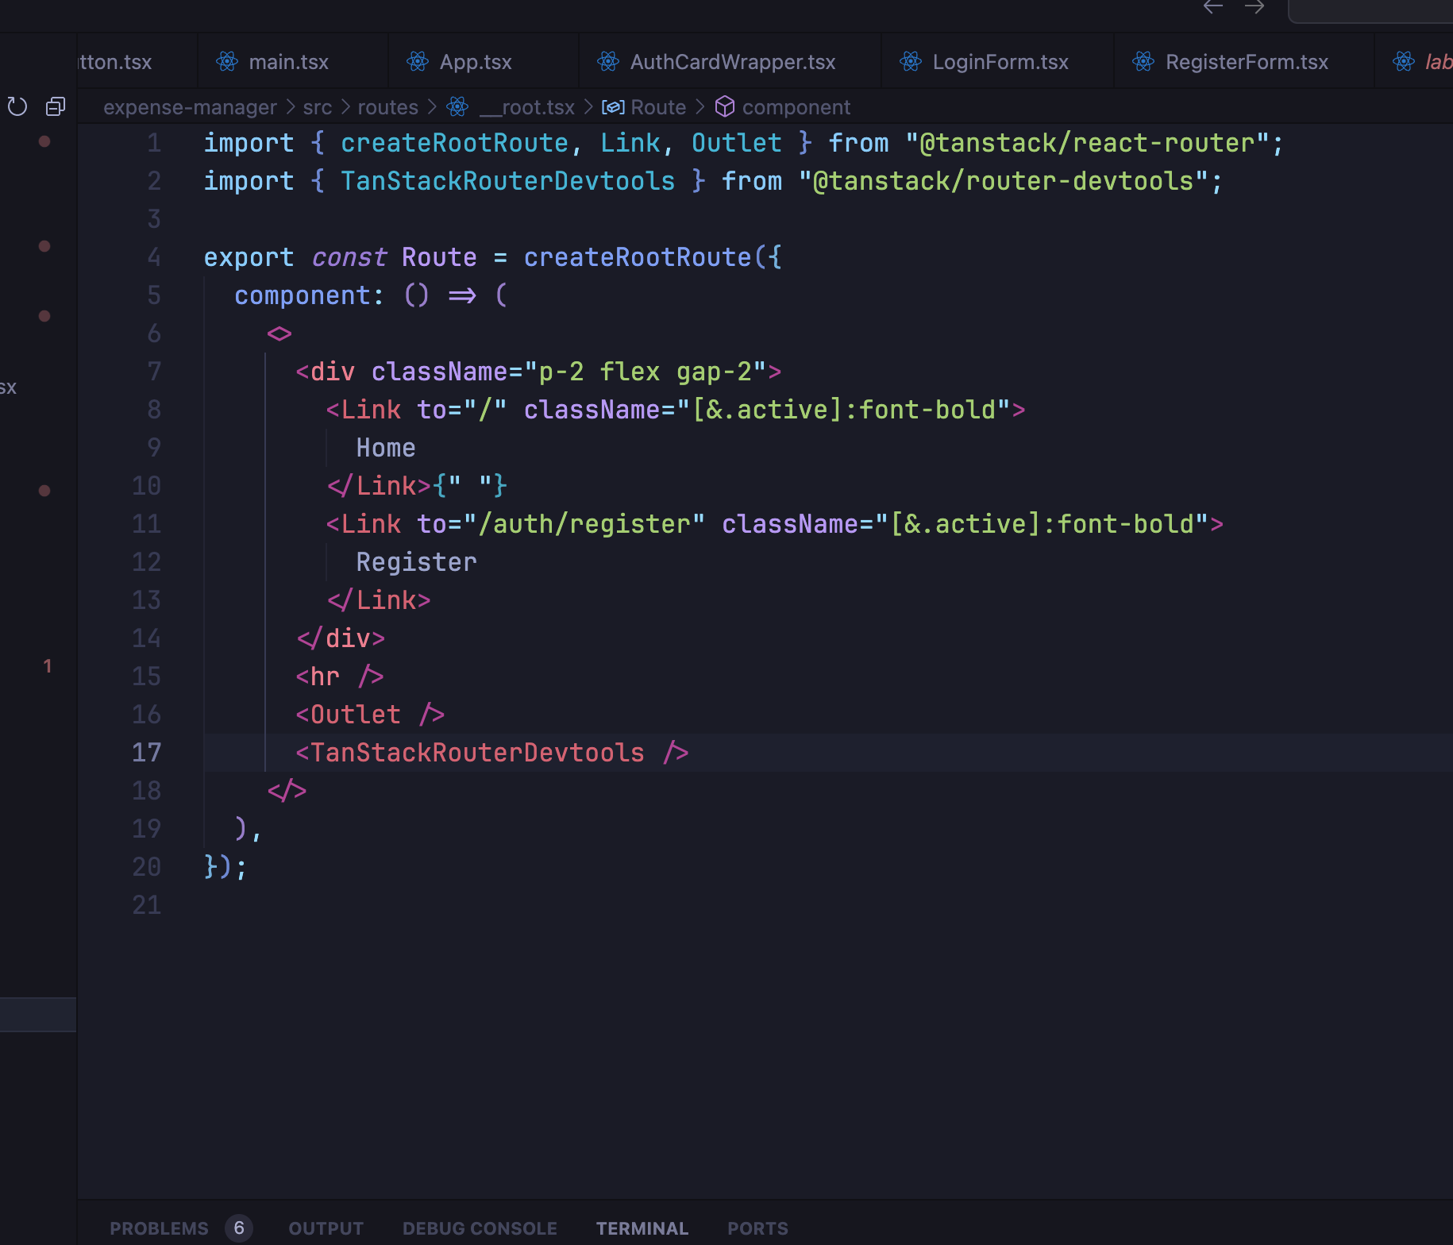The height and width of the screenshot is (1245, 1453).
Task: Click the React icon on LoginForm.tsx tab
Action: tap(911, 62)
